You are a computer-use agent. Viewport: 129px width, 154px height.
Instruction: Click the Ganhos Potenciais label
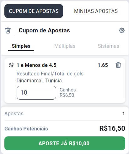[x=26, y=129]
